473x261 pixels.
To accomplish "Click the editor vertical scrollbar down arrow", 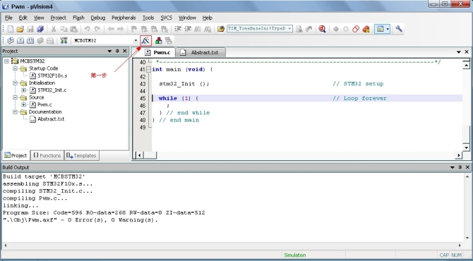I will [467, 147].
